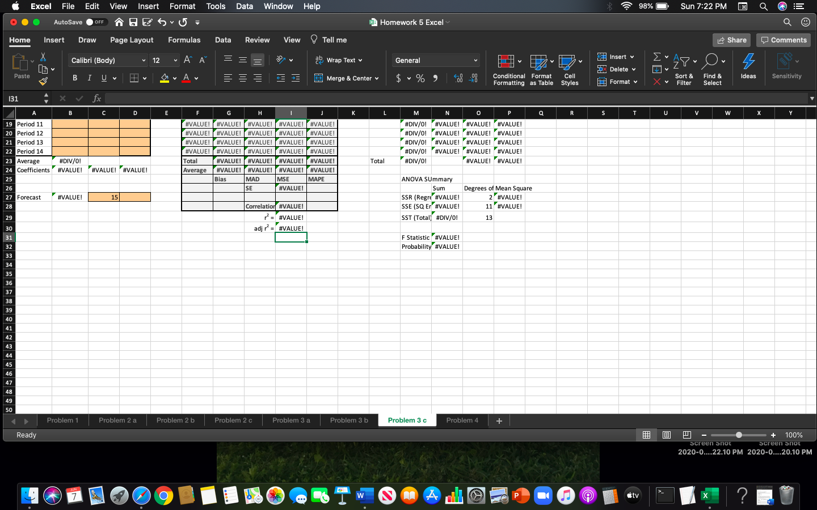The image size is (817, 510).
Task: Click the Name Box showing I31
Action: click(x=23, y=99)
